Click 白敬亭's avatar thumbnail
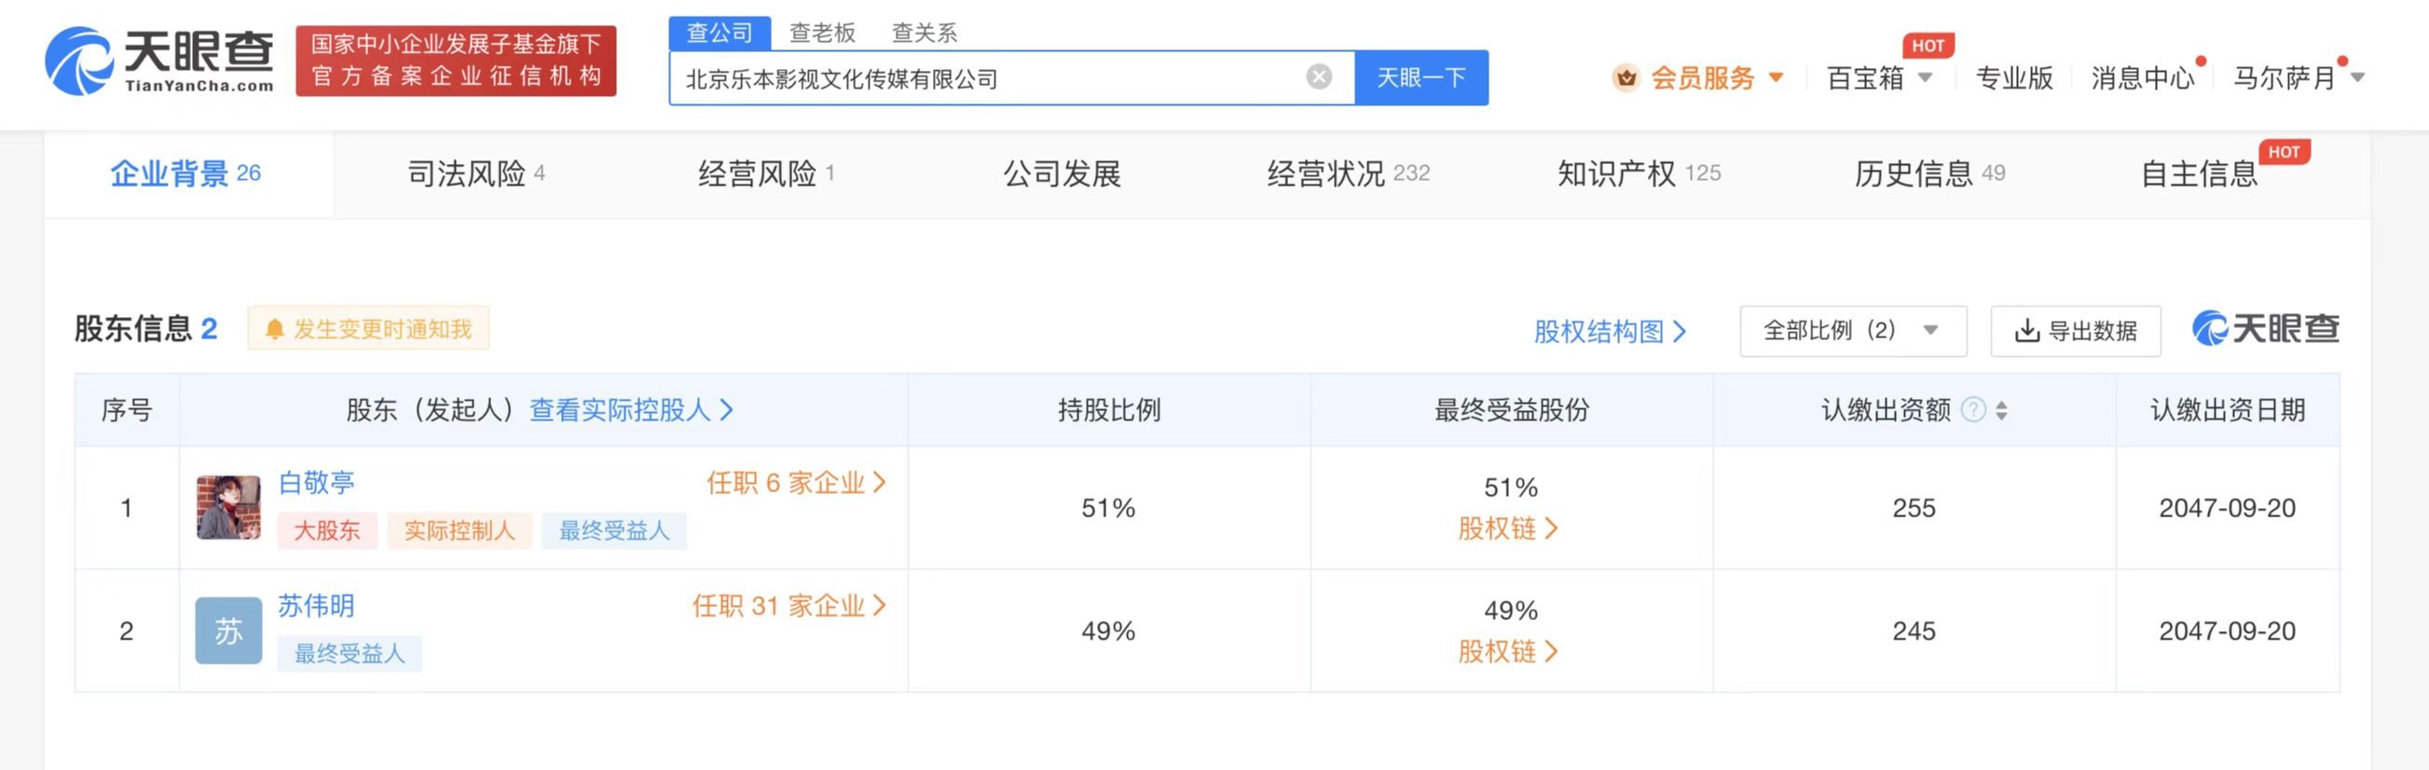 227,507
